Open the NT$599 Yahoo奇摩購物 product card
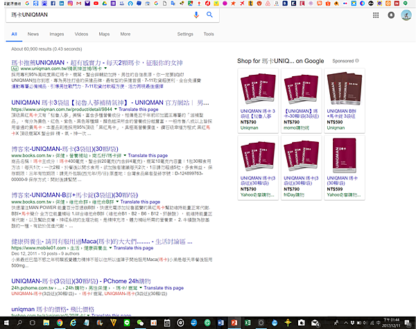 coord(345,168)
